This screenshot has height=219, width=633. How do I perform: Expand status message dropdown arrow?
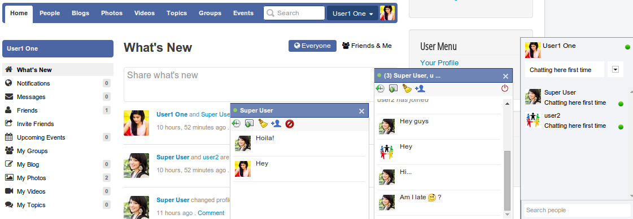(615, 70)
